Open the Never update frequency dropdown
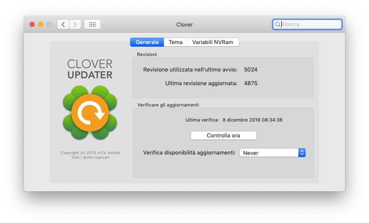 point(273,153)
